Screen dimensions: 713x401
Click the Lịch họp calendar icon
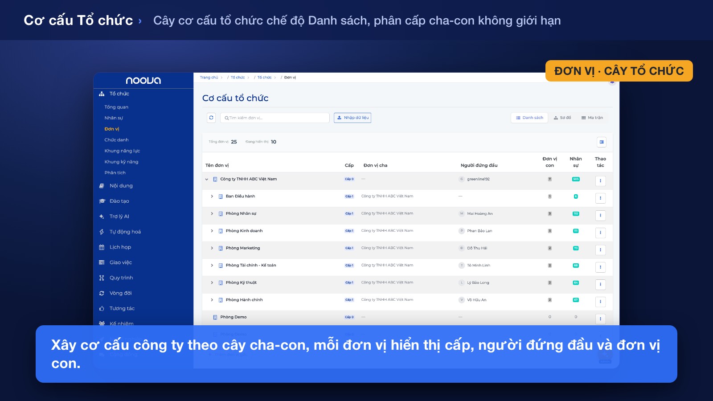pyautogui.click(x=102, y=247)
